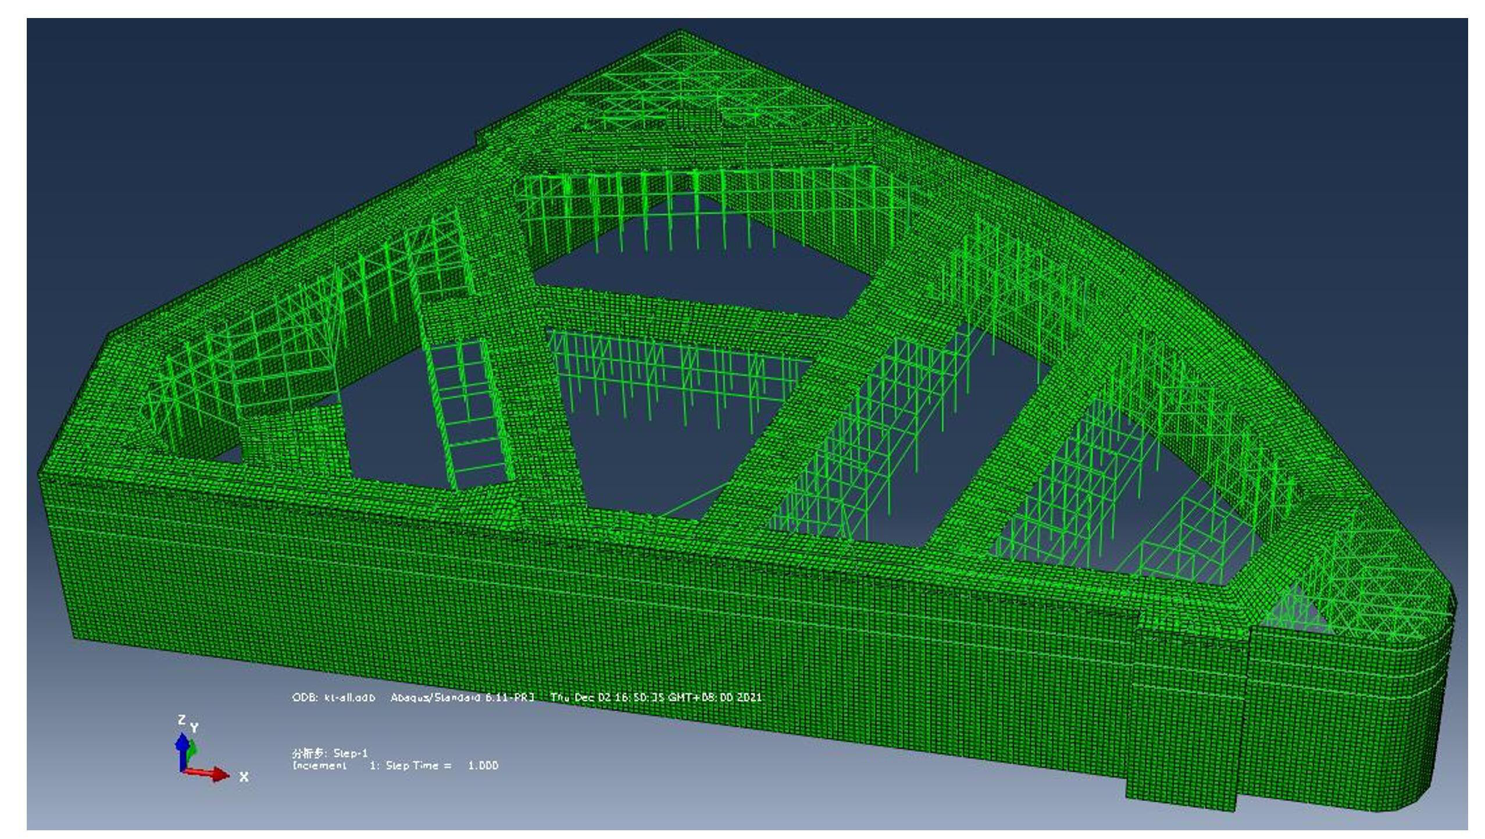Click the Z label above the triad

[181, 720]
